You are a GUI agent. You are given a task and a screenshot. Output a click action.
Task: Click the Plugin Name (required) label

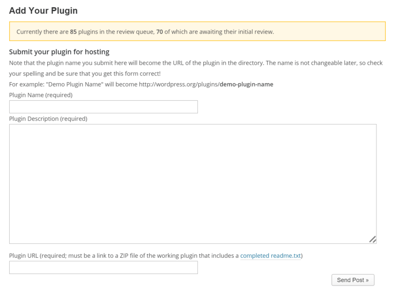pos(41,95)
